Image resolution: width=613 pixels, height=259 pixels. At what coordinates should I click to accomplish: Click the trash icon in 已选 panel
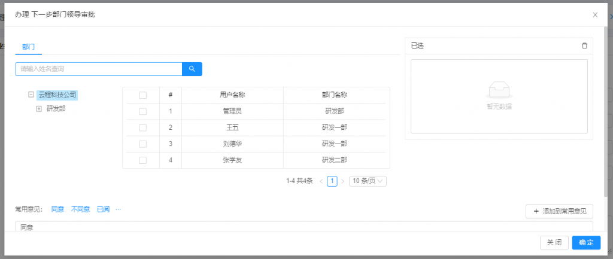[x=585, y=45]
